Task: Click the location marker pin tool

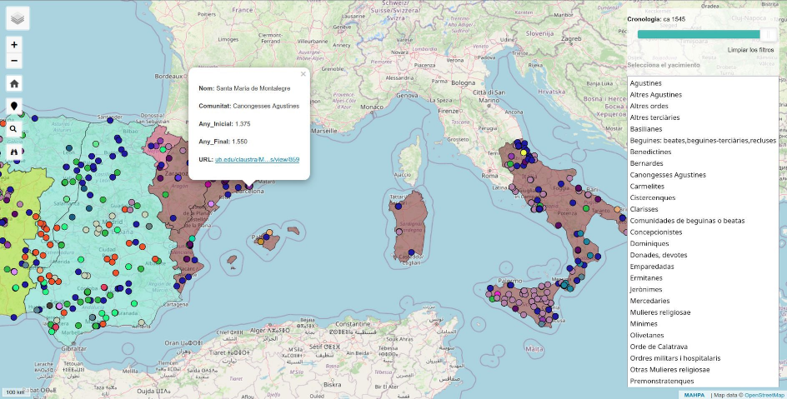Action: (15, 107)
